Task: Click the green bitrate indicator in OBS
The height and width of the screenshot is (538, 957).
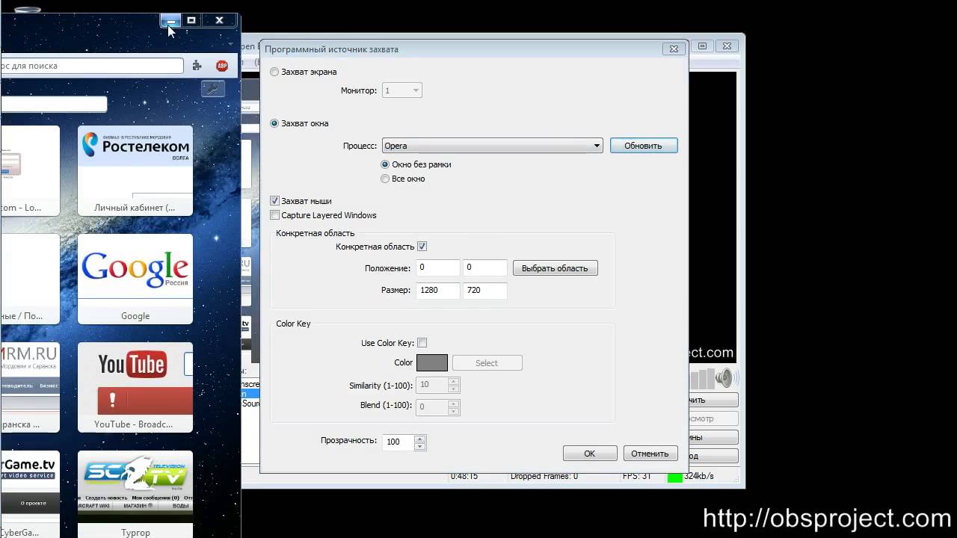Action: 675,476
